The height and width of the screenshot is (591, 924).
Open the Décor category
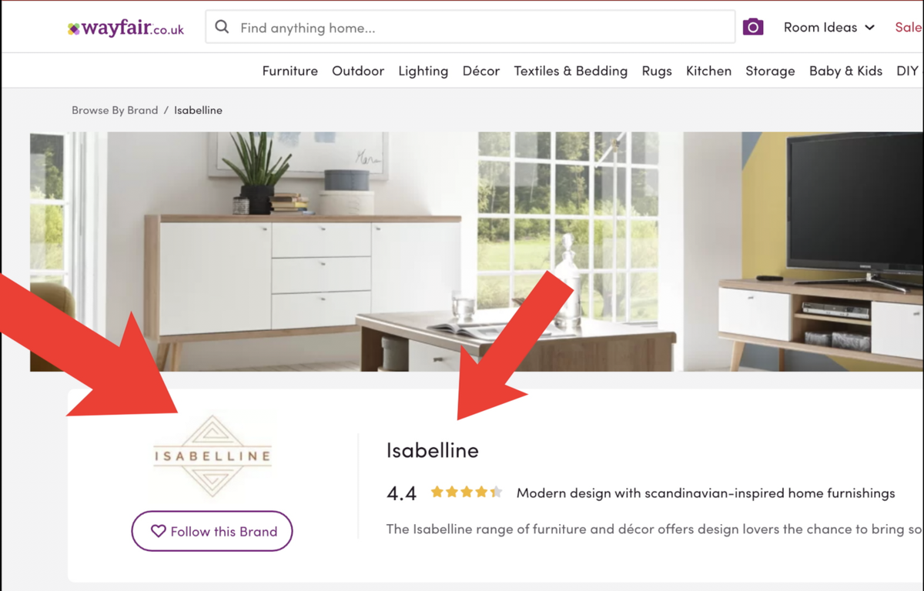coord(481,71)
